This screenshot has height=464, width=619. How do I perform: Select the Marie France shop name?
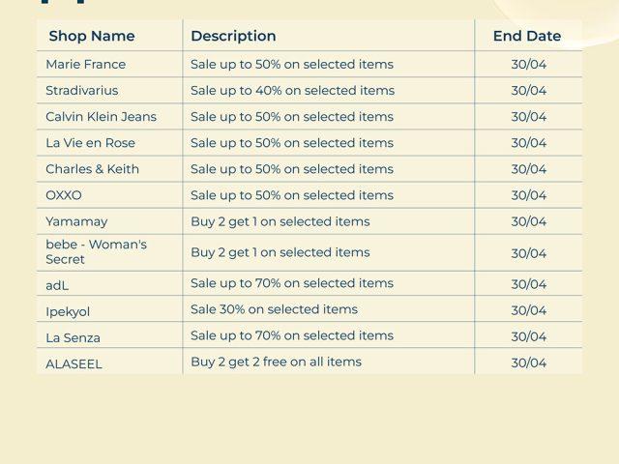pyautogui.click(x=86, y=64)
